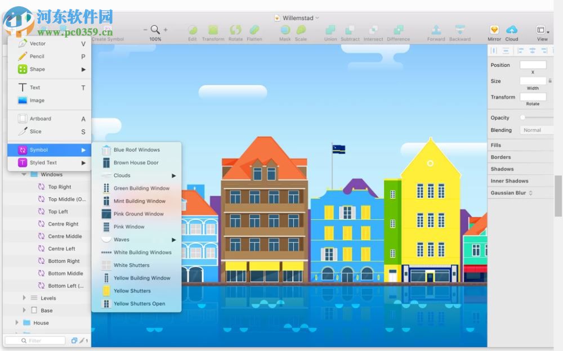Select the Union boolean operation icon
The width and height of the screenshot is (563, 351).
(329, 31)
